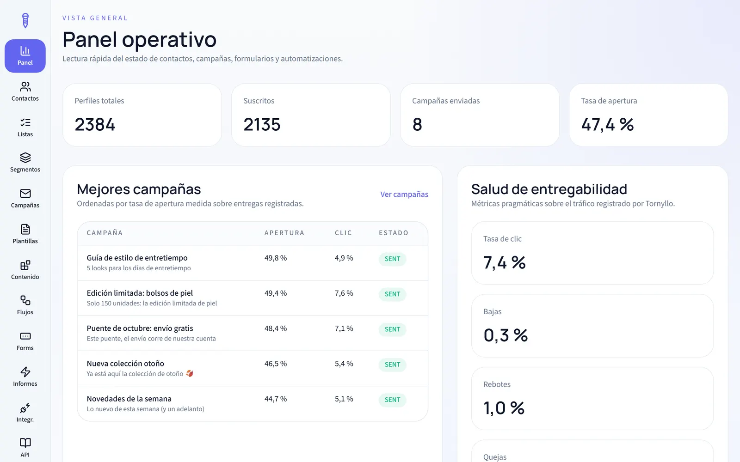Click the 49,8 % open rate value
Viewport: 740px width, 462px height.
(x=276, y=258)
